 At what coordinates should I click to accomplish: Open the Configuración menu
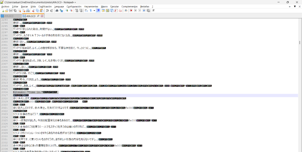[x=74, y=7]
